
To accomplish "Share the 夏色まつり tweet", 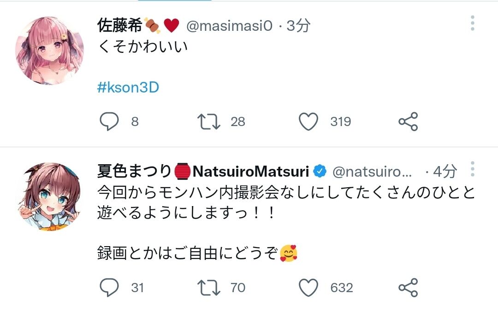I will [408, 288].
